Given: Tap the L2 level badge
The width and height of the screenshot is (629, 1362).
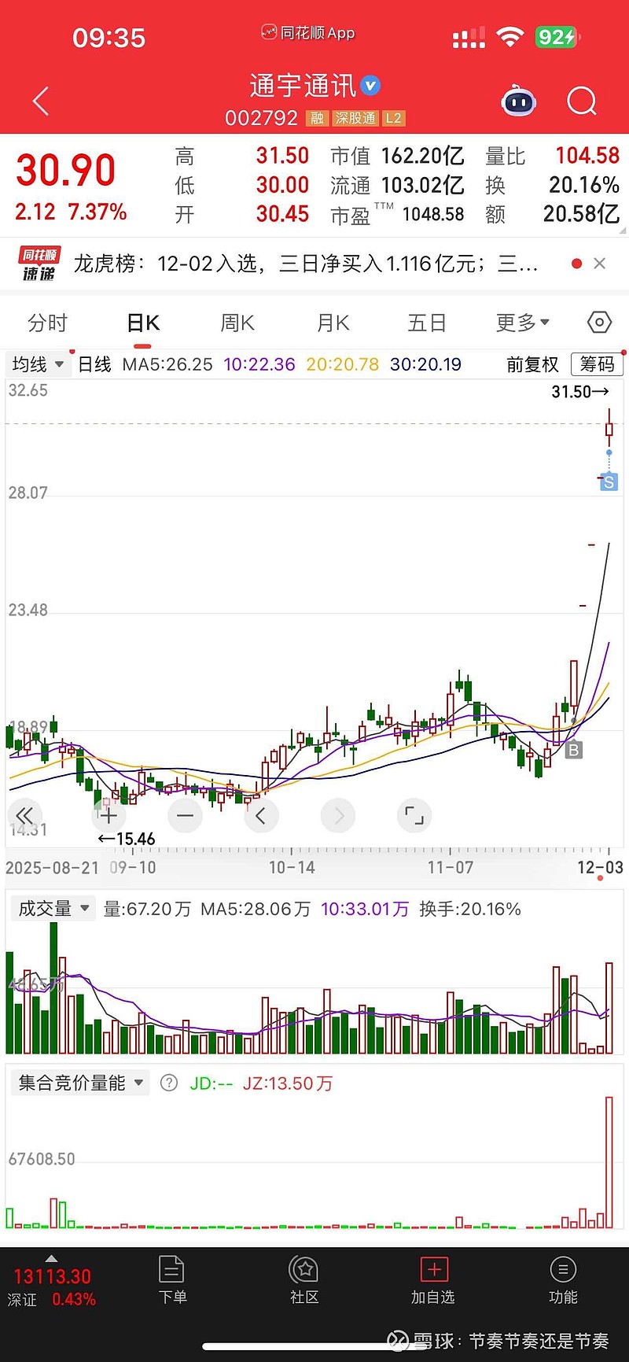Looking at the screenshot, I should (x=393, y=118).
